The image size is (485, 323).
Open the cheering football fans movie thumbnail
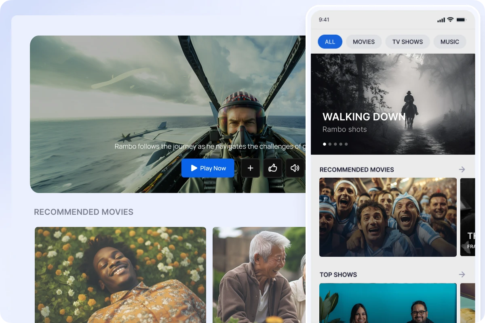pyautogui.click(x=388, y=217)
